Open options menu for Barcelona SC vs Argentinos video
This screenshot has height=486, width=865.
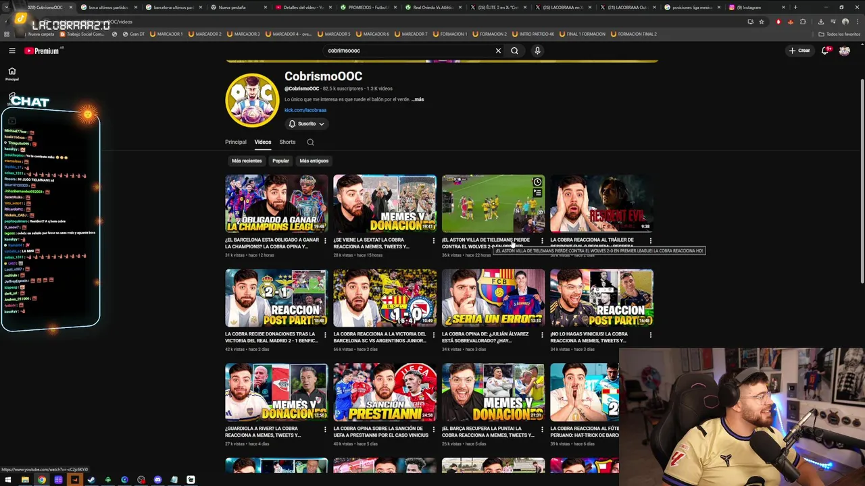[433, 335]
